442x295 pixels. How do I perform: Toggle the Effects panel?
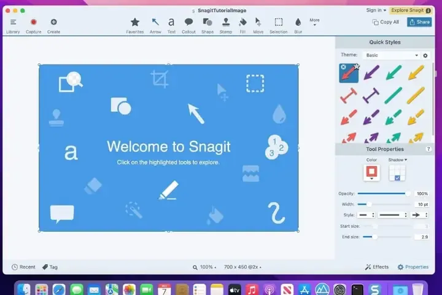[377, 267]
